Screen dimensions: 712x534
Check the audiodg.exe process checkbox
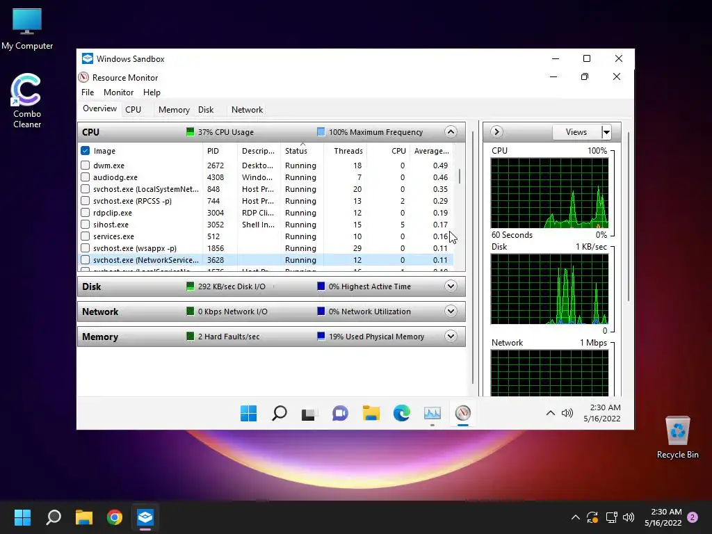pos(85,177)
